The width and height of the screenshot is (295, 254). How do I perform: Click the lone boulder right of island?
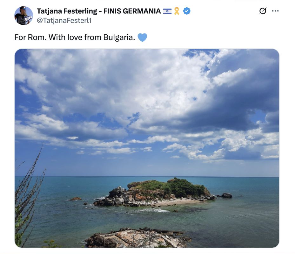(x=227, y=195)
